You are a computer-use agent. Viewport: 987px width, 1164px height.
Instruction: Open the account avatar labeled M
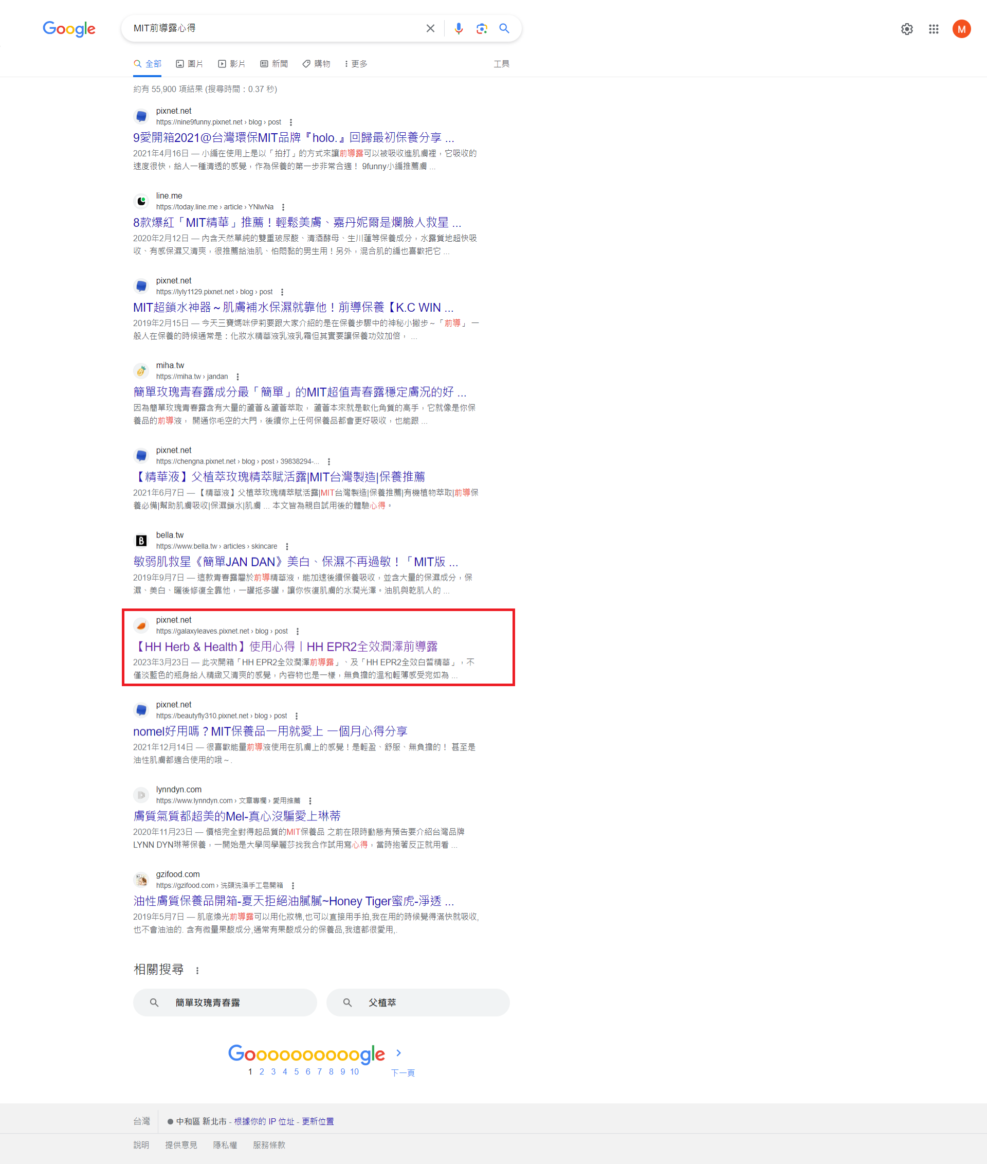961,29
